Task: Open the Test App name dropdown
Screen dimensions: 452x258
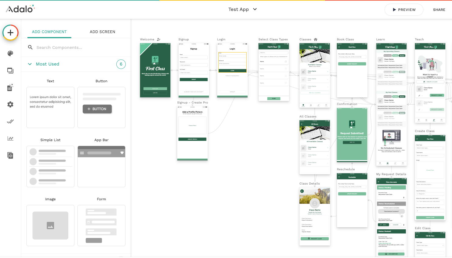Action: point(255,9)
